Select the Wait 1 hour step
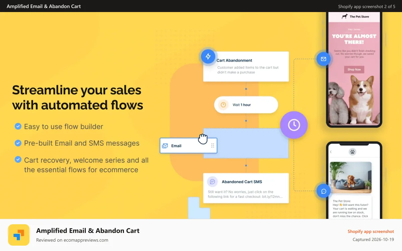Screen dimensions: 402x251 click(246, 105)
